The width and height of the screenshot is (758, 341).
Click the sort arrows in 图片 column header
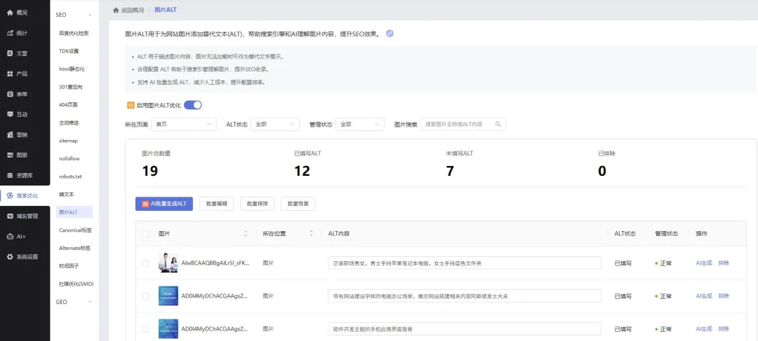[246, 233]
